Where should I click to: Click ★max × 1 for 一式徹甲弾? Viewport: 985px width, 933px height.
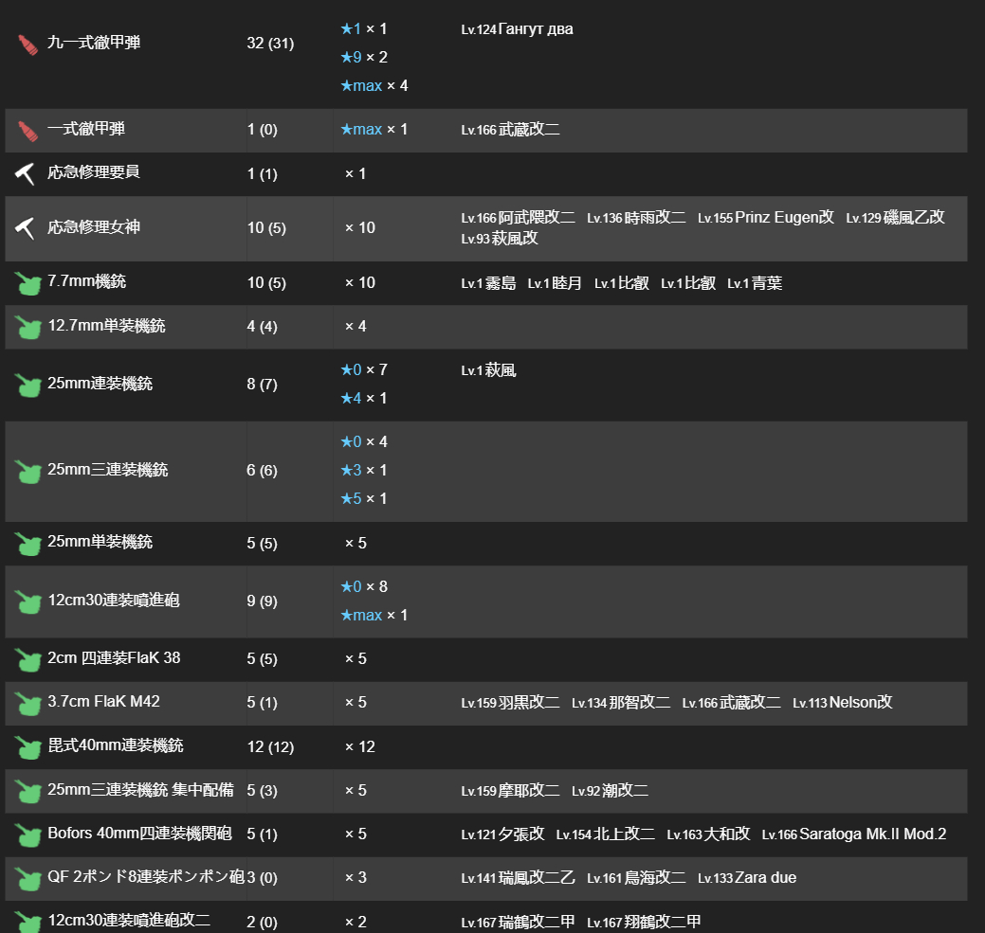[x=374, y=129]
